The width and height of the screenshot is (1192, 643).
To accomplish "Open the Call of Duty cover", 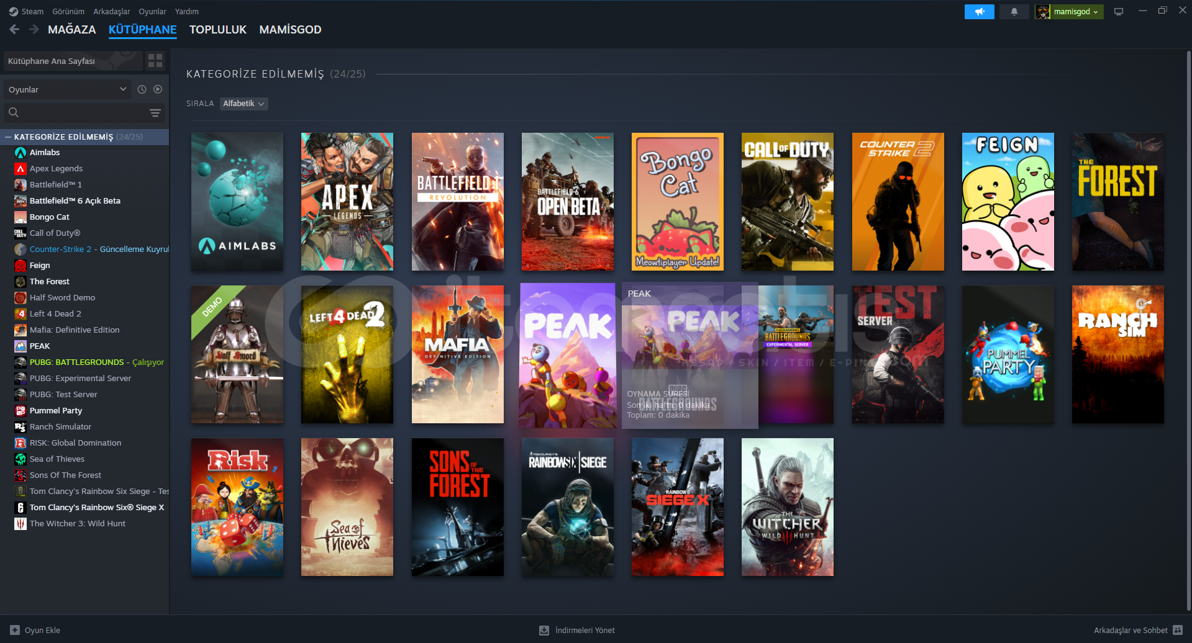I will pyautogui.click(x=788, y=202).
